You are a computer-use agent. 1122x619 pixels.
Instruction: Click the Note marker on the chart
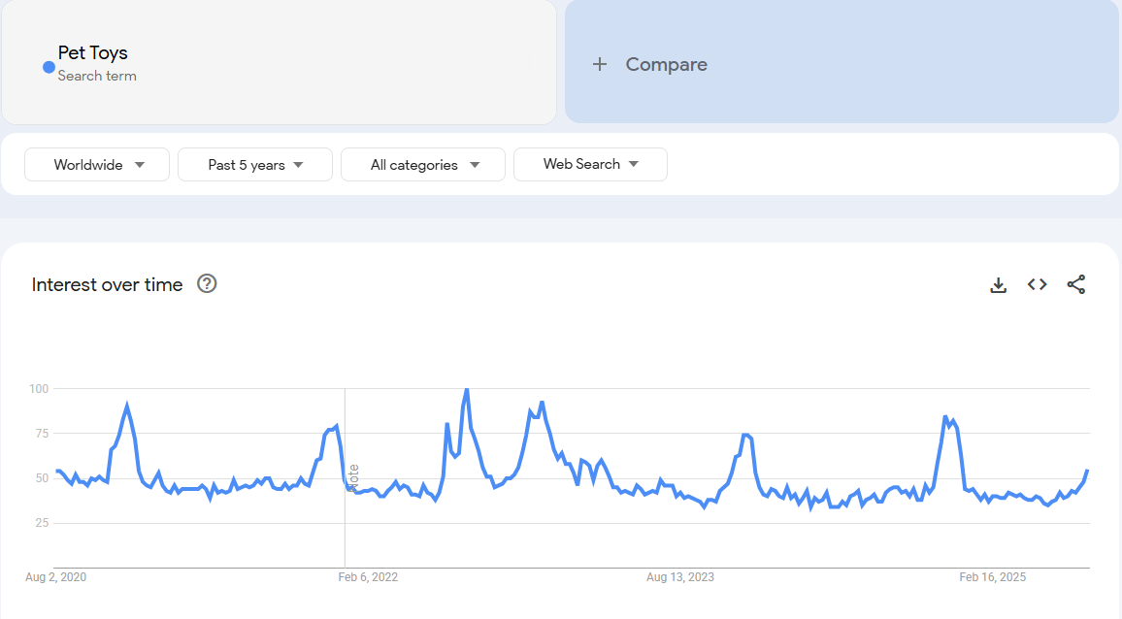(353, 475)
